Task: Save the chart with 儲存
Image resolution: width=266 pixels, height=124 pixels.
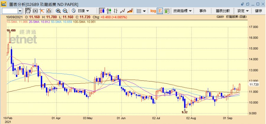Action: pos(258,11)
